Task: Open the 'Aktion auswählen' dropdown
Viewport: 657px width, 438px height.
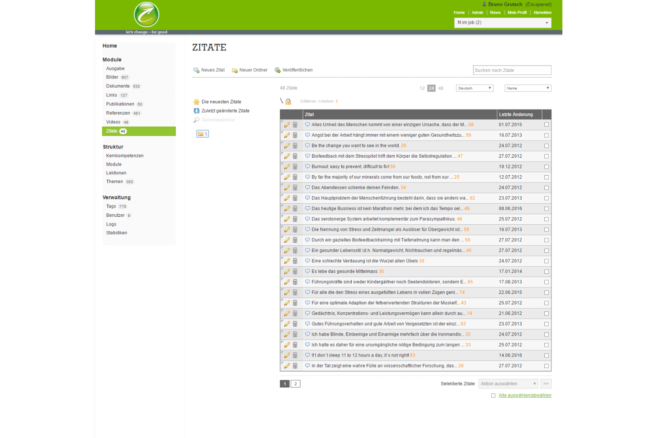Action: pyautogui.click(x=508, y=384)
